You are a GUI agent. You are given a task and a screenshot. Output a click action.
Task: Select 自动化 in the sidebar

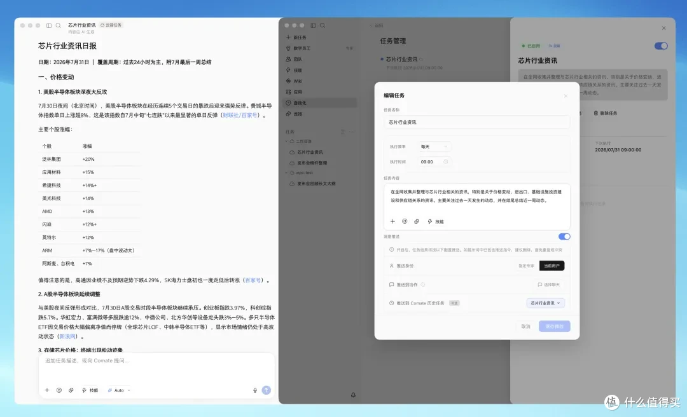pos(320,103)
